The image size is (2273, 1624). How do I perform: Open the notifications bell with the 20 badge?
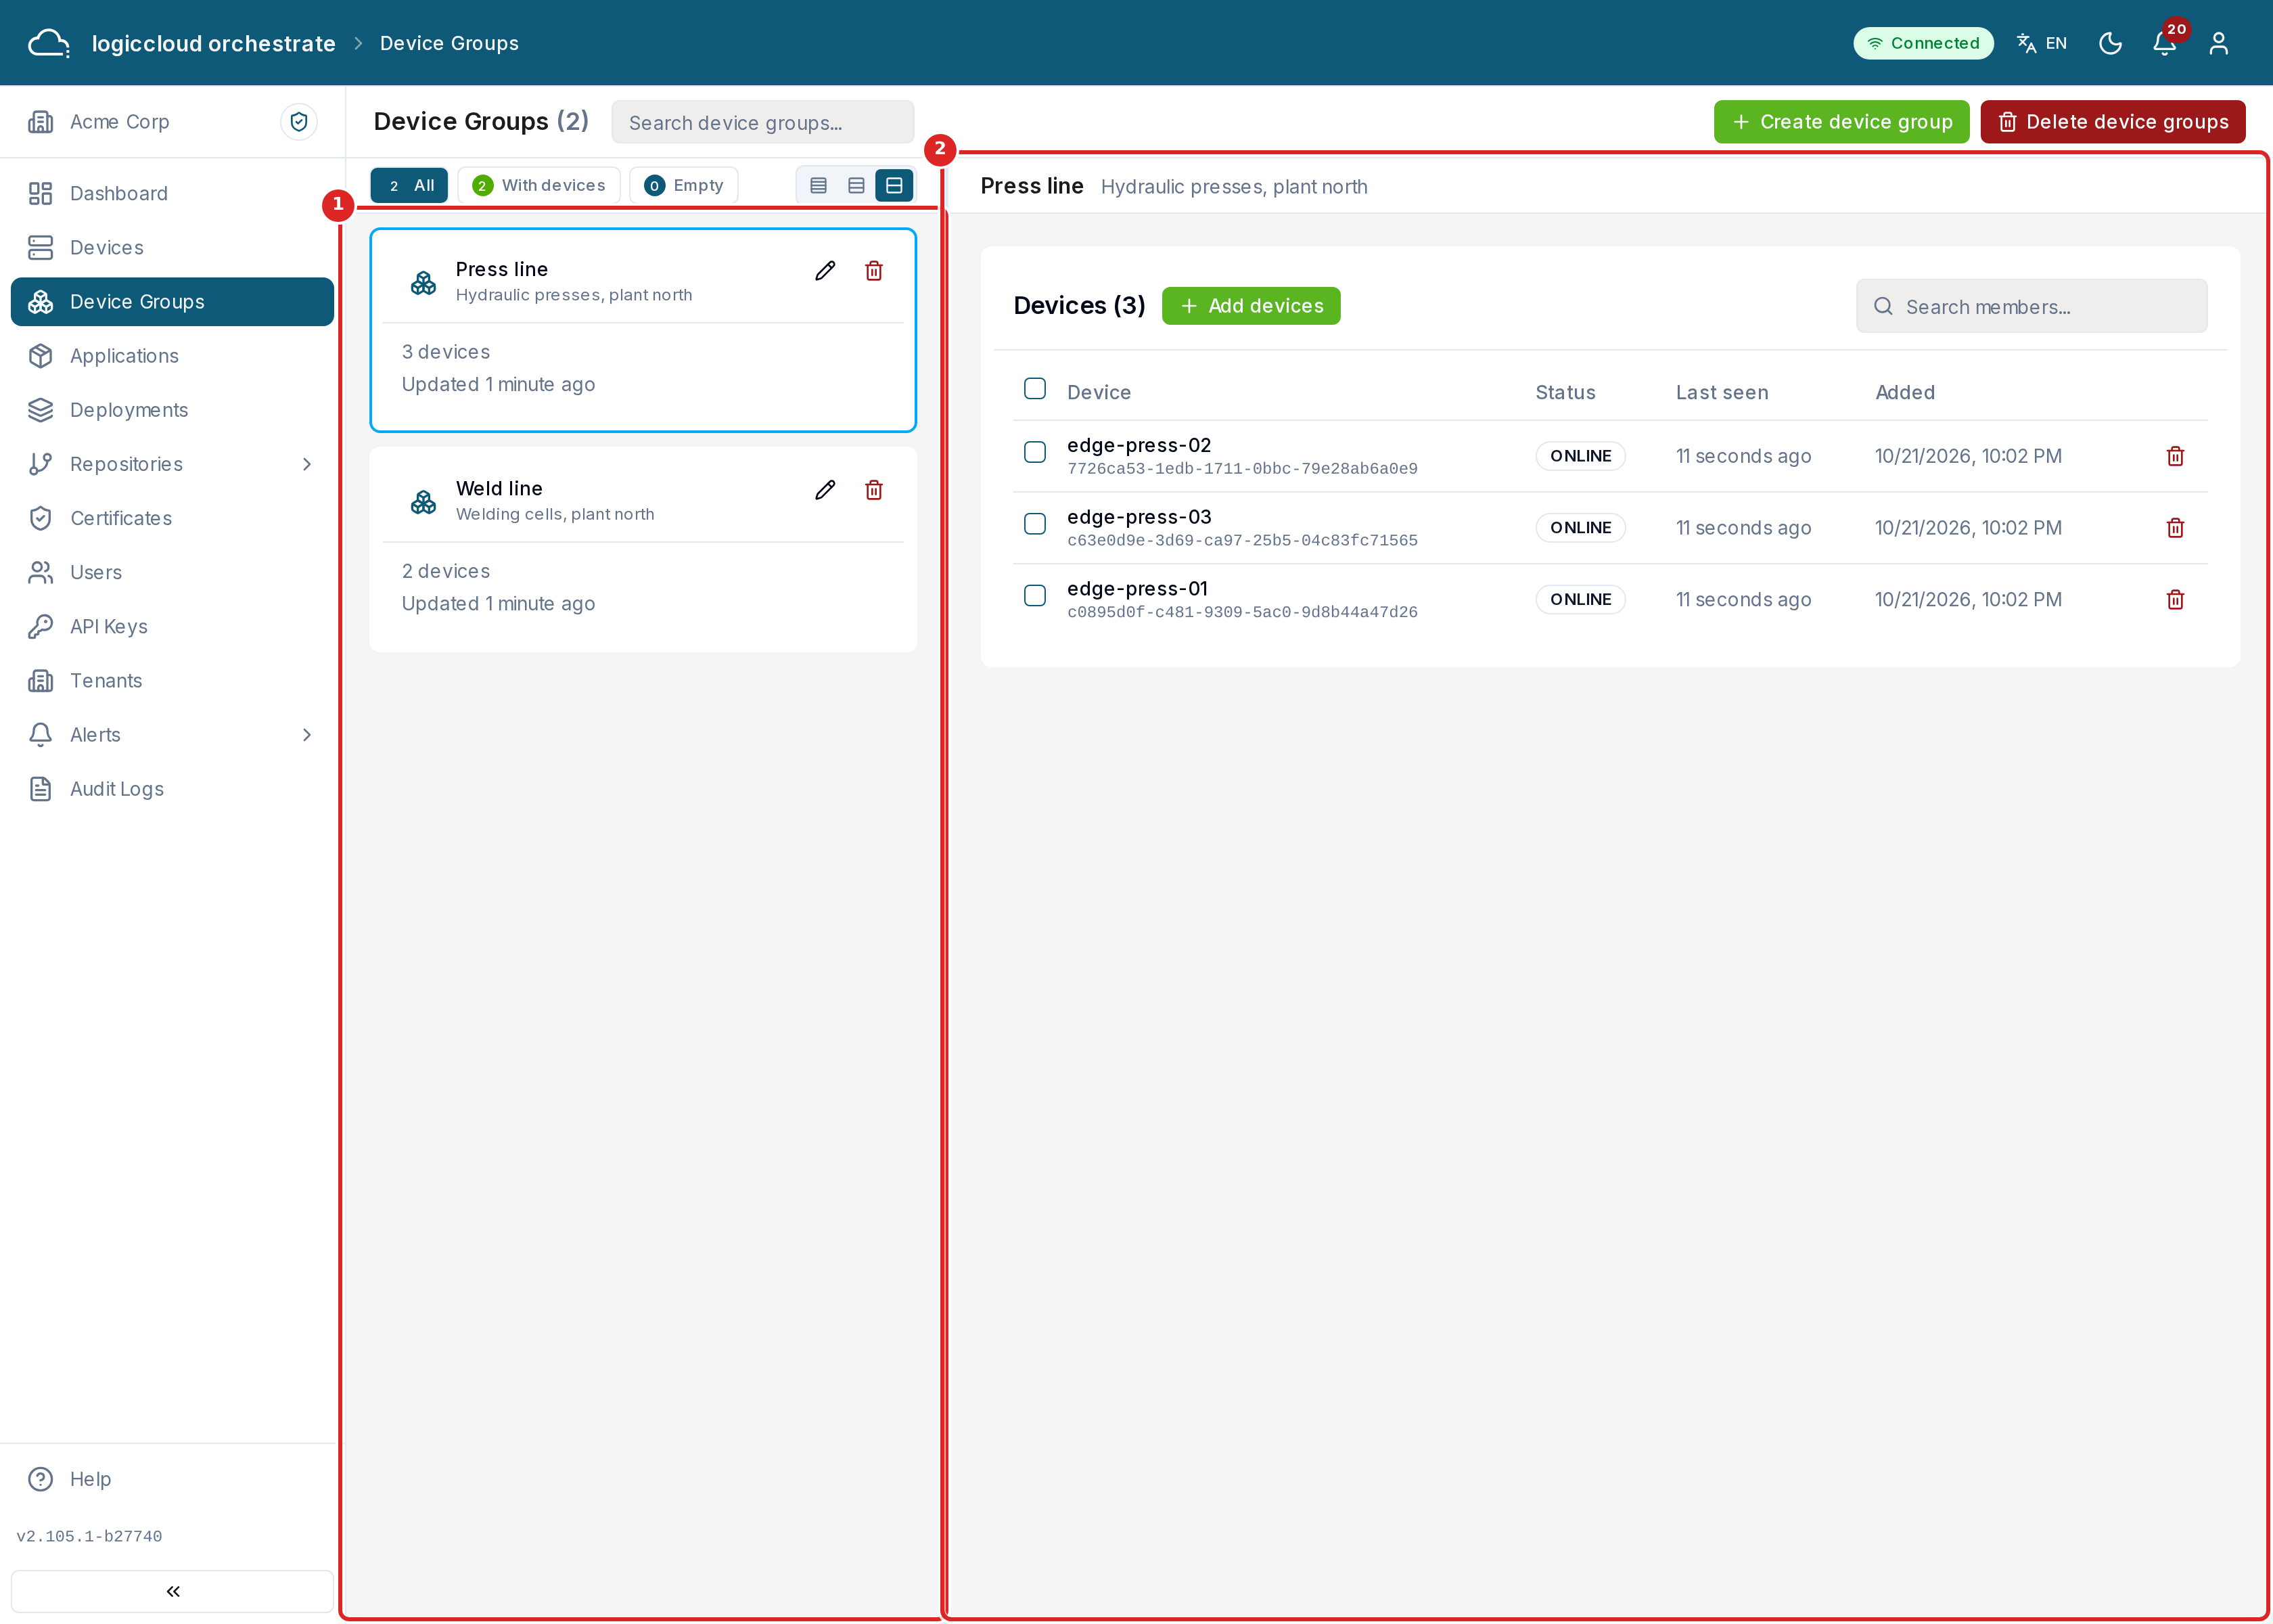click(2165, 43)
